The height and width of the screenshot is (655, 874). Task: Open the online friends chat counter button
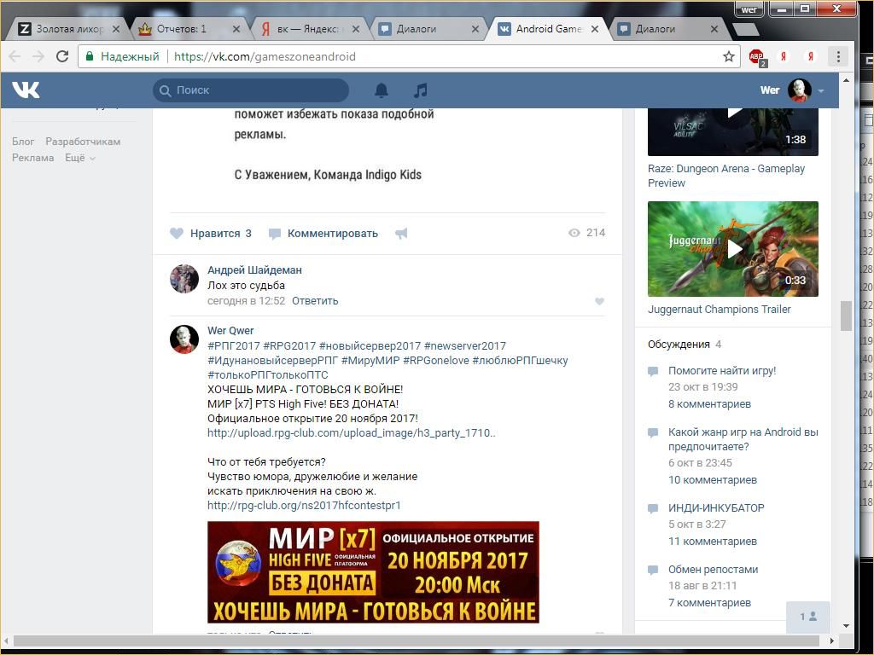(808, 617)
